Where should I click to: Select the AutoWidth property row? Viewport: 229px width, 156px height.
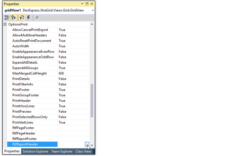[48, 46]
